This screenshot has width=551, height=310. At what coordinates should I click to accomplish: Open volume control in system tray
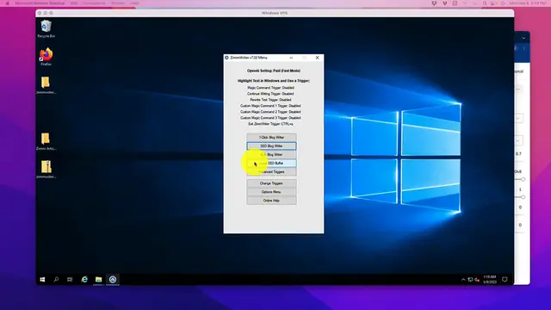pyautogui.click(x=477, y=280)
